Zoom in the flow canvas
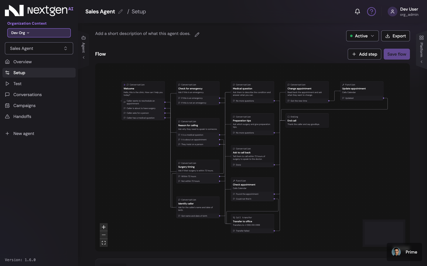Image resolution: width=427 pixels, height=266 pixels. pyautogui.click(x=104, y=227)
